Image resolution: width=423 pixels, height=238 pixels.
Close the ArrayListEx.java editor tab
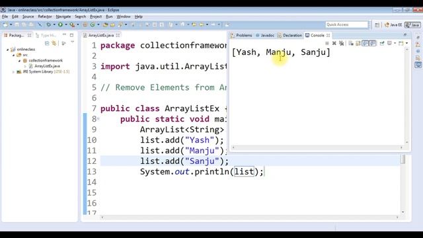pos(118,35)
